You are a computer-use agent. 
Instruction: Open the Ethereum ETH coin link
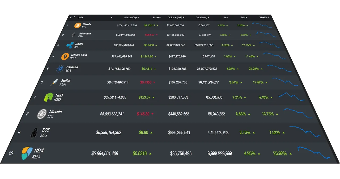tap(84, 35)
